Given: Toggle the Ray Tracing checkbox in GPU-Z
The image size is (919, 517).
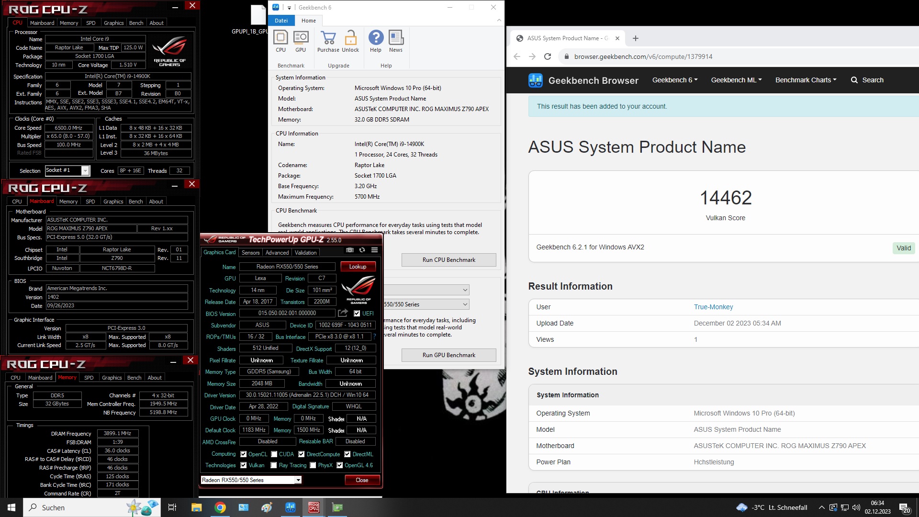Looking at the screenshot, I should coord(274,465).
